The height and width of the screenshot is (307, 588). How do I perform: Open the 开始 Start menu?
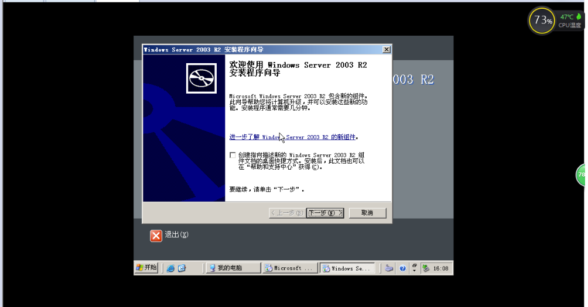point(146,268)
